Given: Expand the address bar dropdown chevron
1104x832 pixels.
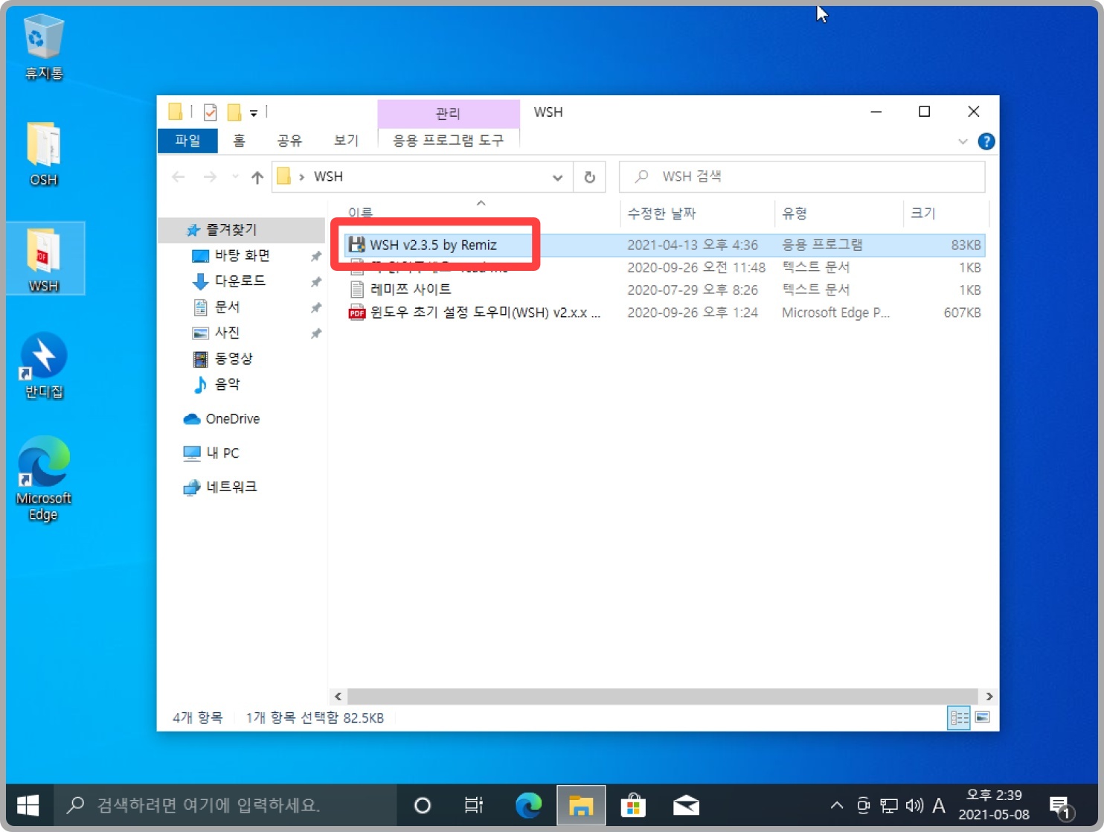Looking at the screenshot, I should [557, 176].
